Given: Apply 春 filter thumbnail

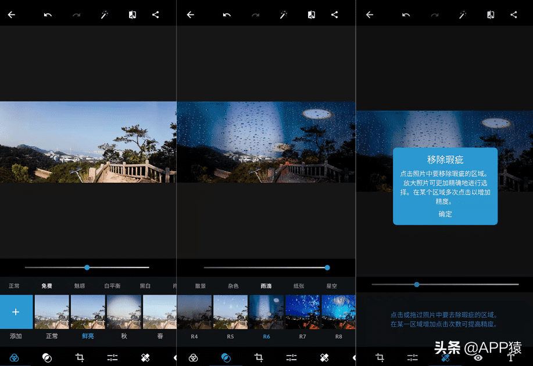Looking at the screenshot, I should click(160, 311).
